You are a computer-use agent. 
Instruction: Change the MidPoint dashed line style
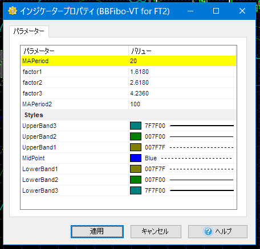(x=197, y=158)
